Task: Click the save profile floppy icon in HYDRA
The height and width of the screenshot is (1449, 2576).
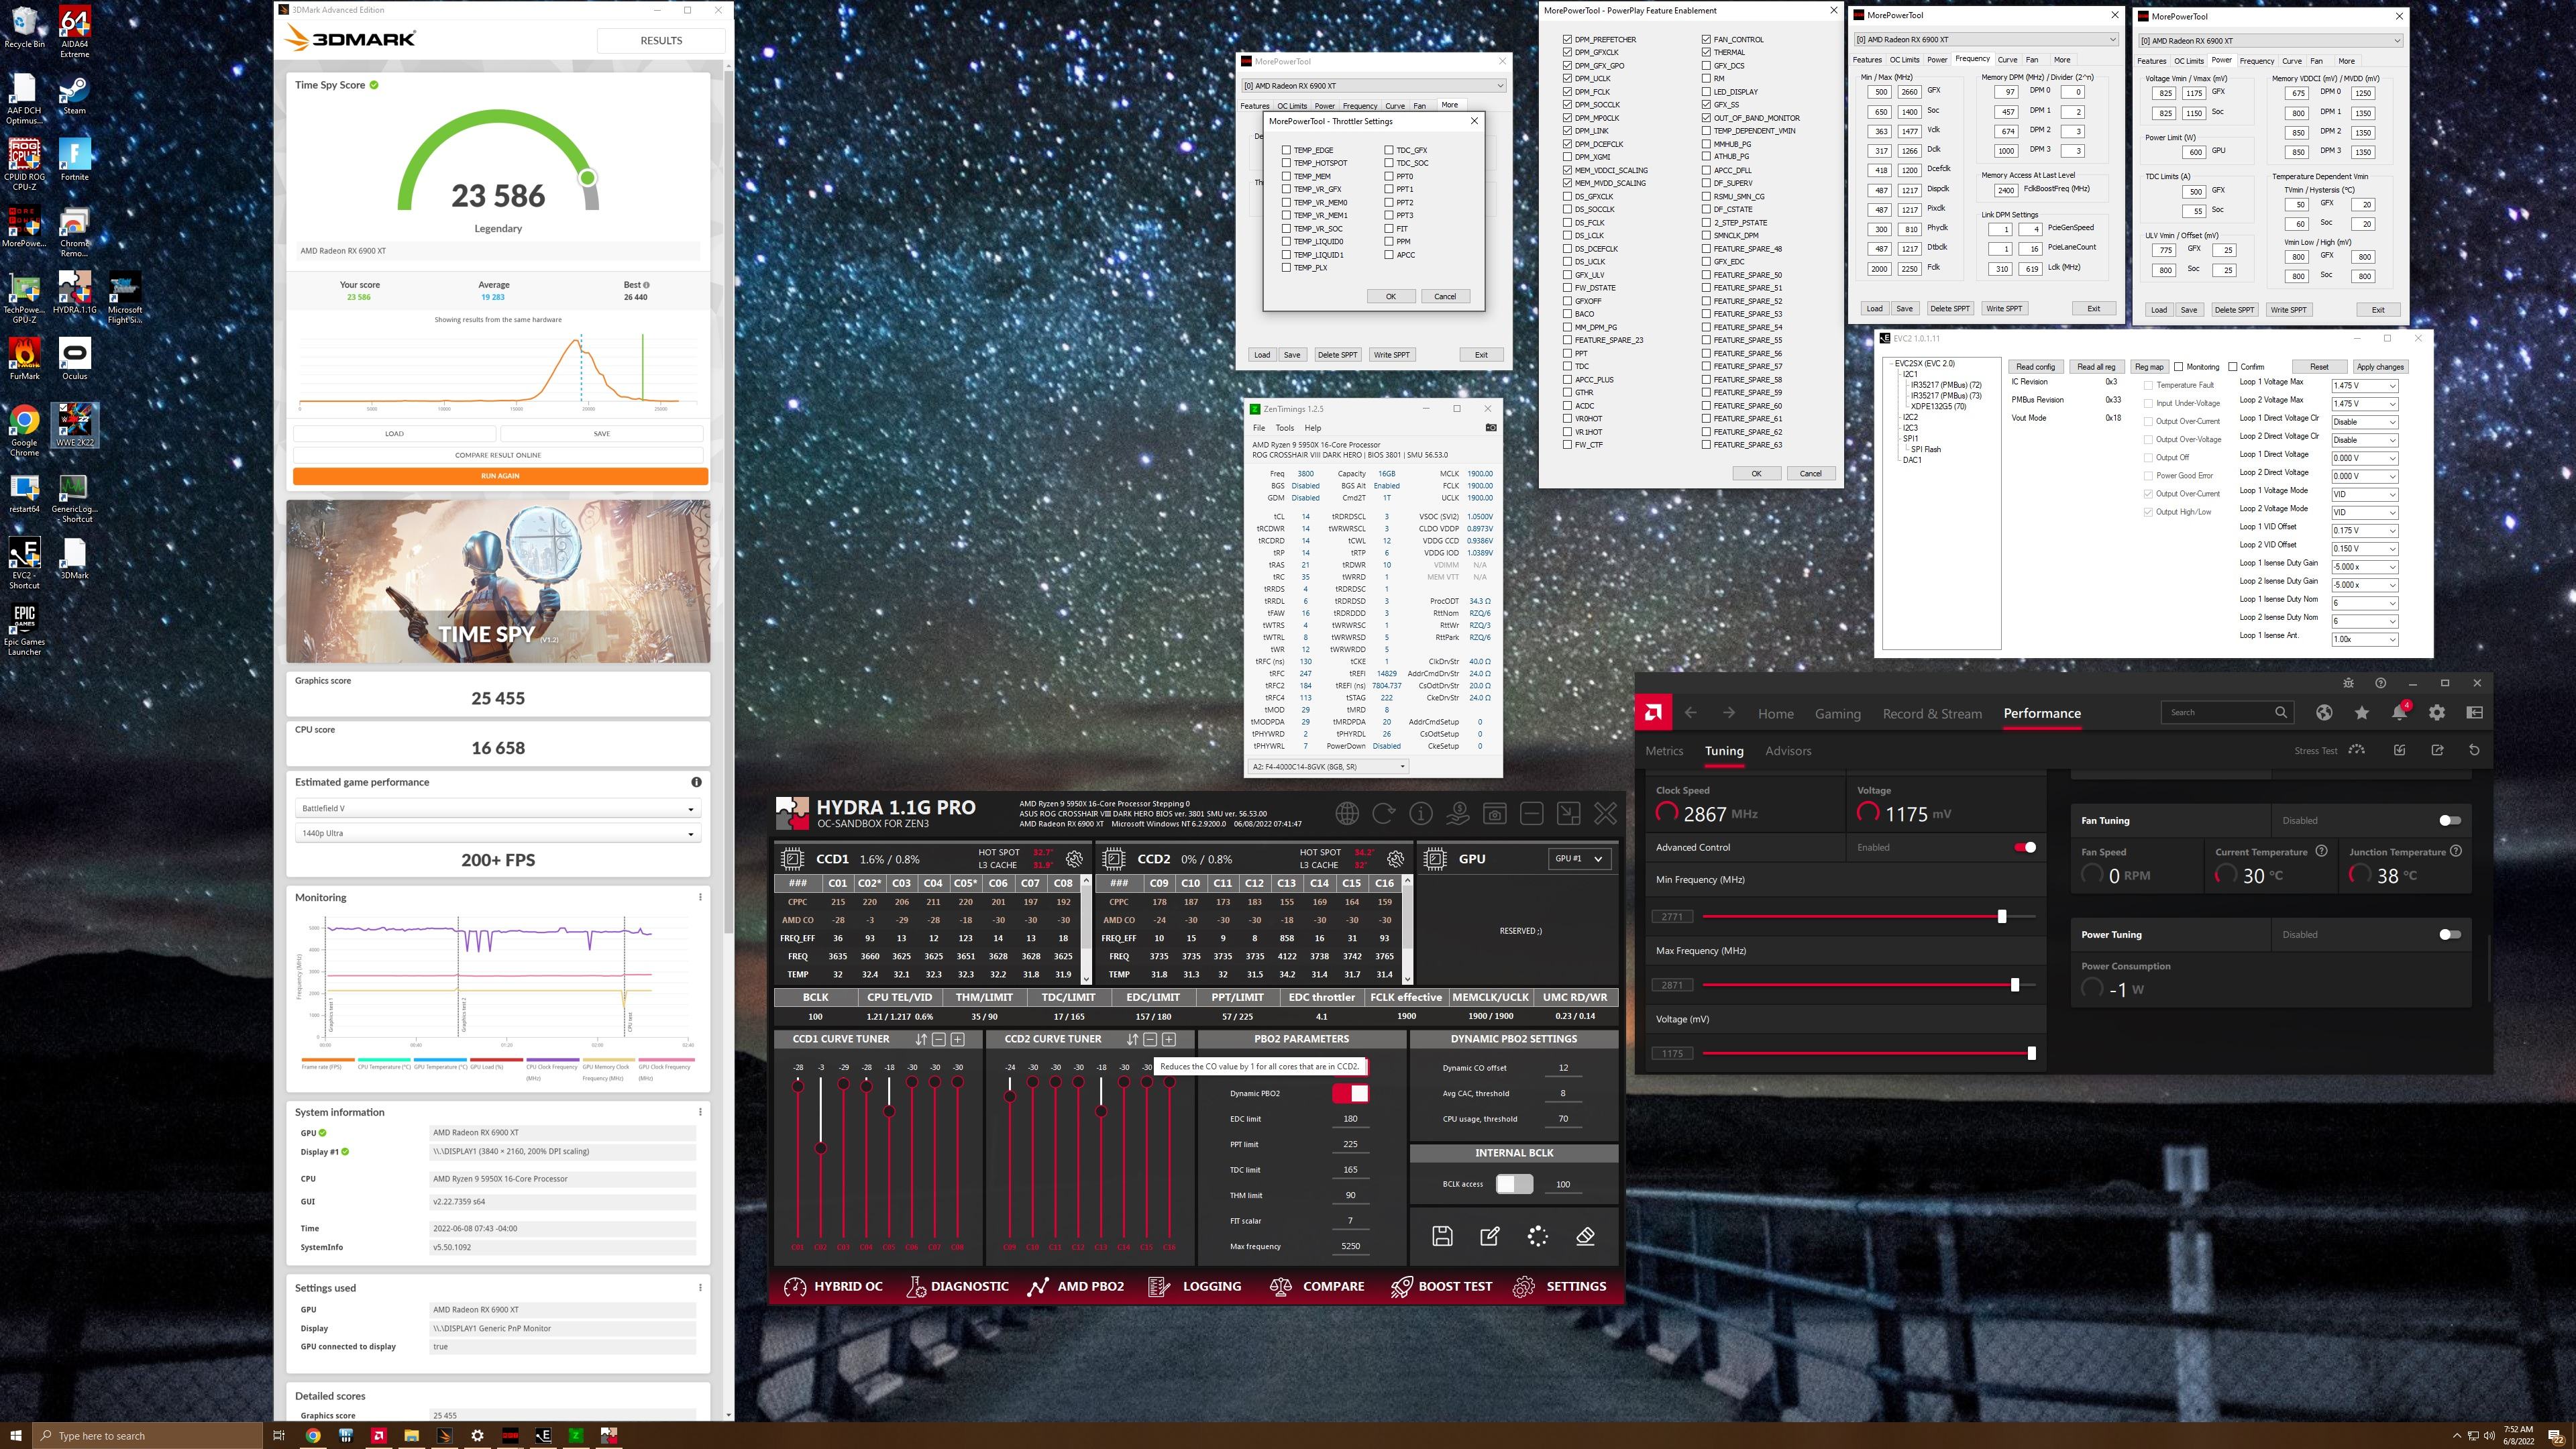Action: pos(1442,1236)
